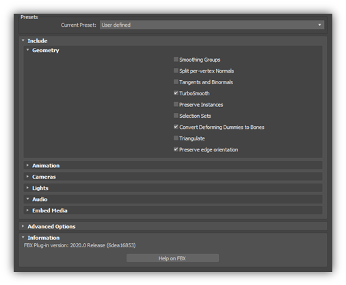346x285 pixels.
Task: Enable Tangents and Binormals option
Action: [x=176, y=82]
